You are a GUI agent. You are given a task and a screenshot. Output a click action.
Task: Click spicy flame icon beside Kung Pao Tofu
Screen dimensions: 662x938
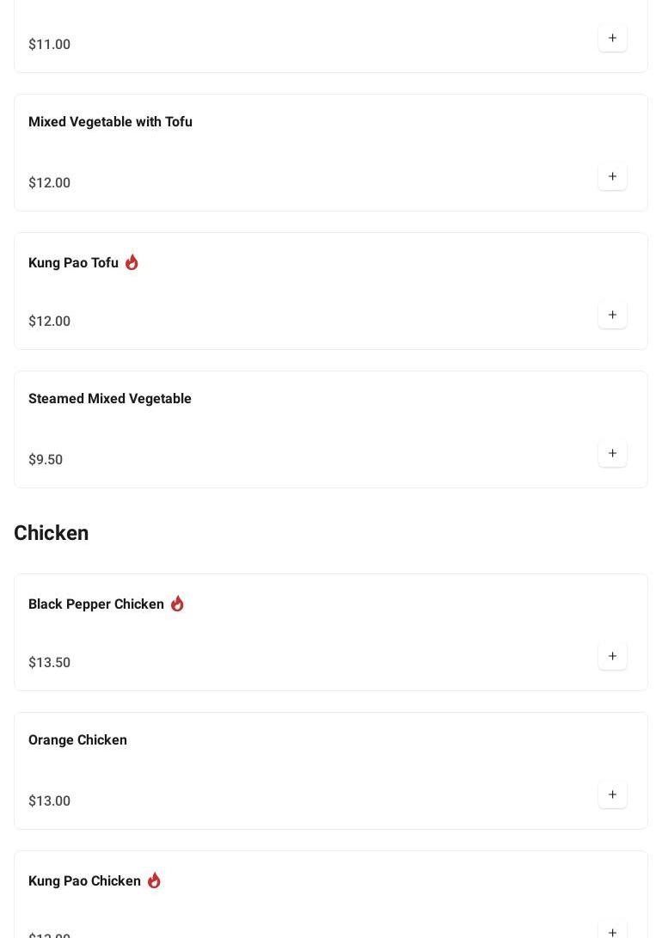(132, 262)
